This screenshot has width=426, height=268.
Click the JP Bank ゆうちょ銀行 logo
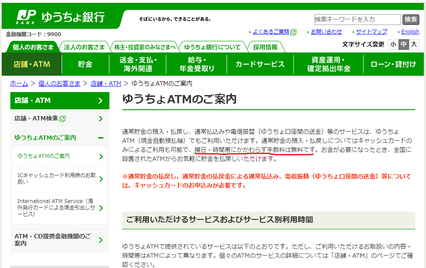click(x=61, y=17)
